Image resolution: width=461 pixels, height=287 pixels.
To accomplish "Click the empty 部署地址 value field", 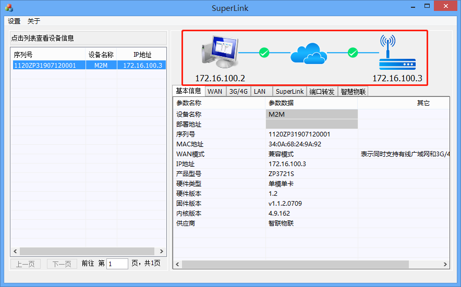I will pos(312,124).
